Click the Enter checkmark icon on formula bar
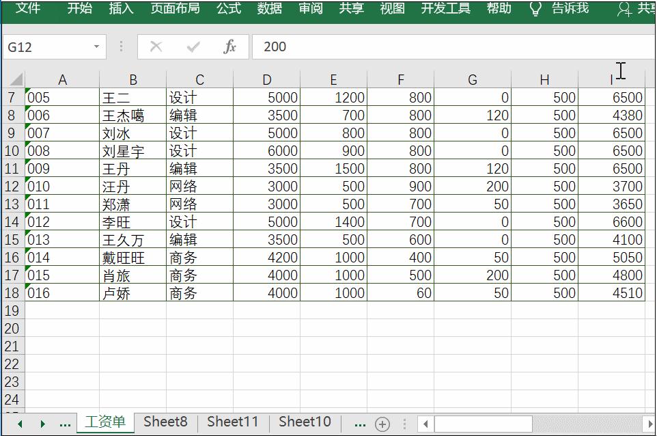657x436 pixels. [193, 46]
